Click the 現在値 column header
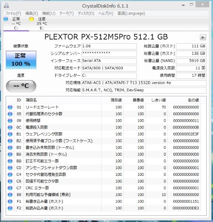 click(x=112, y=100)
